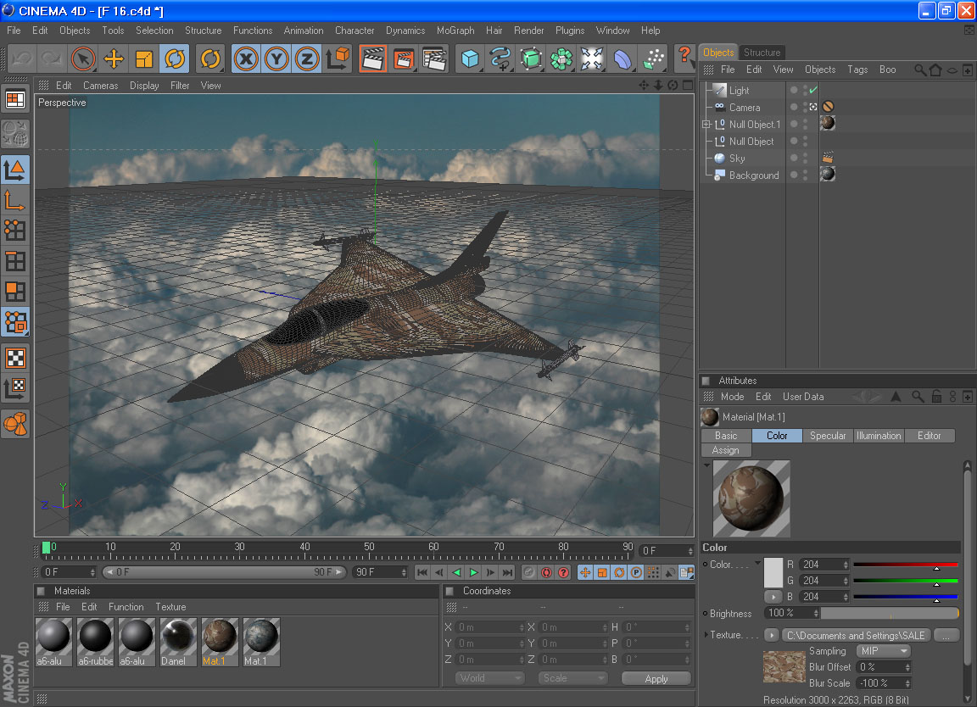Click the Blur Offset input field

point(884,667)
